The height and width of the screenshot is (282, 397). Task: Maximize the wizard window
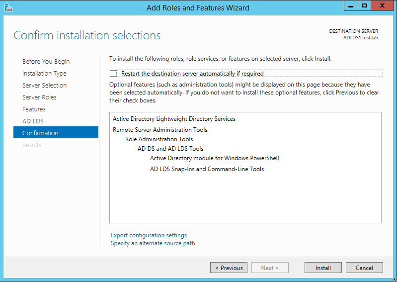[364, 6]
